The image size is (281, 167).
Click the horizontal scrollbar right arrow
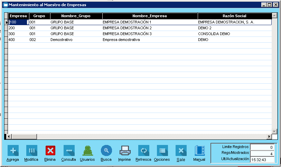[x=269, y=137]
